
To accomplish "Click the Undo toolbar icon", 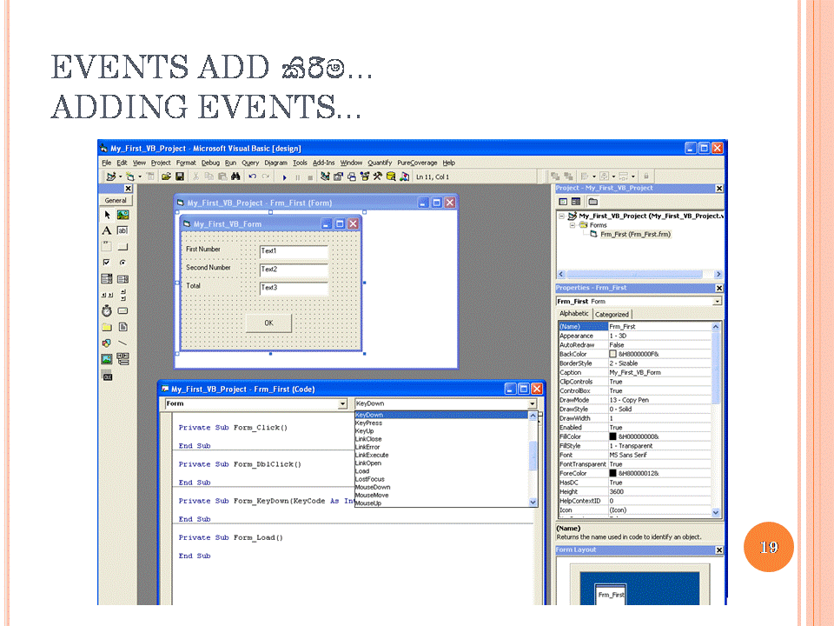I will (x=252, y=176).
